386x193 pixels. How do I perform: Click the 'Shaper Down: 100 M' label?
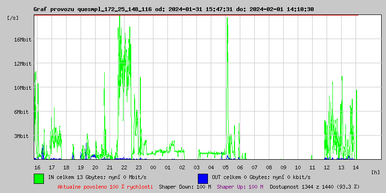point(185,186)
